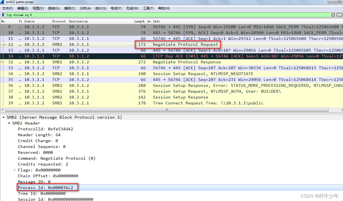Collapse the SMB2 Header subtree
The image size is (343, 201).
(x=9, y=123)
